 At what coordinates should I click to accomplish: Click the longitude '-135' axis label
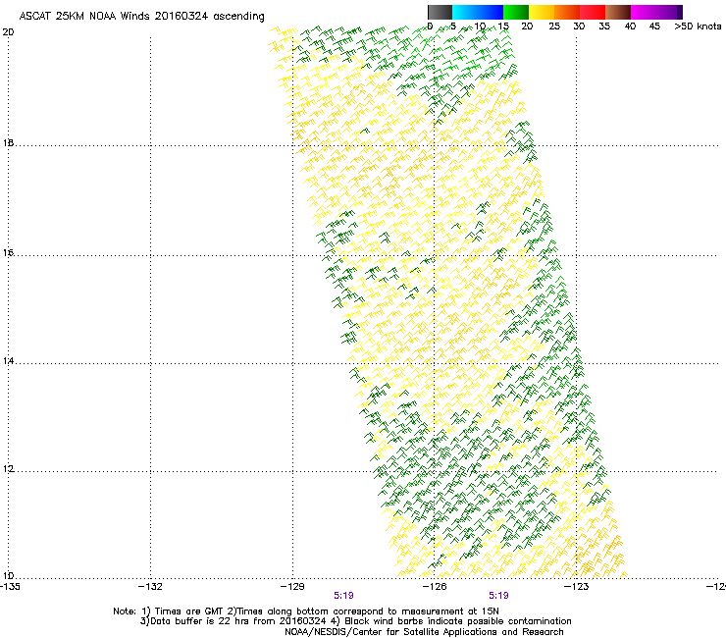(x=10, y=587)
